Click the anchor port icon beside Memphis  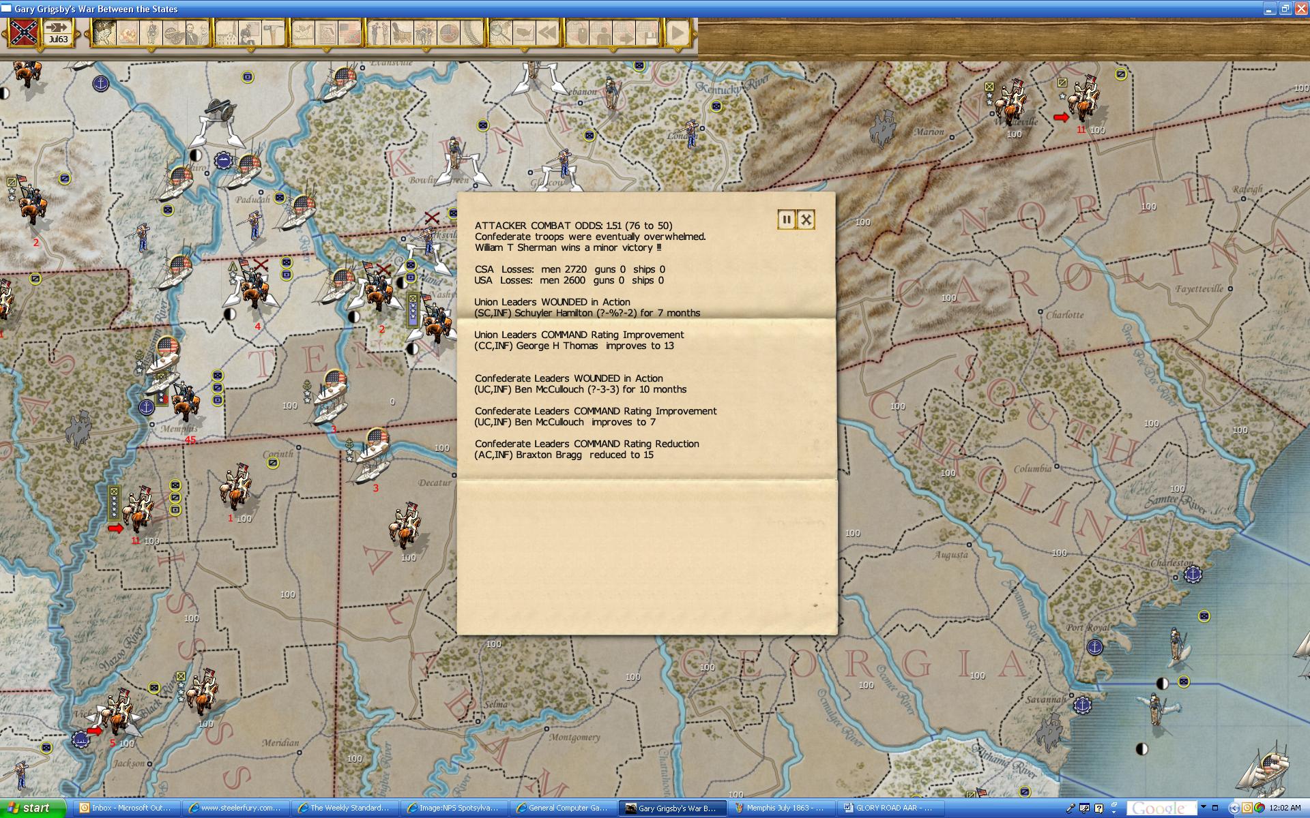(146, 408)
